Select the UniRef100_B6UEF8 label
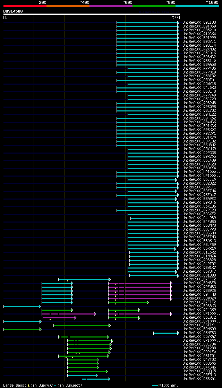Image resolution: width=222 pixels, height=388 pixels. point(199,92)
